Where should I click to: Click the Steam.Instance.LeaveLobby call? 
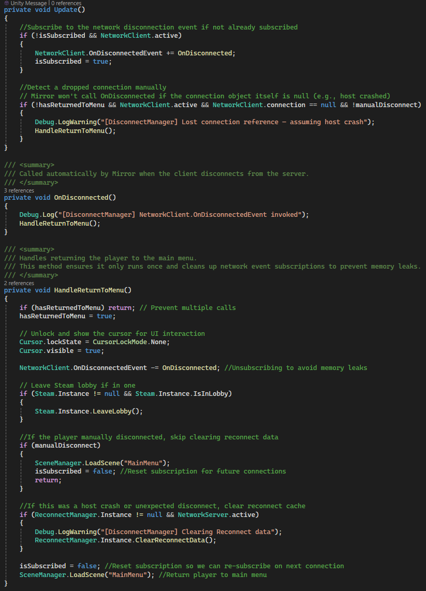(88, 411)
